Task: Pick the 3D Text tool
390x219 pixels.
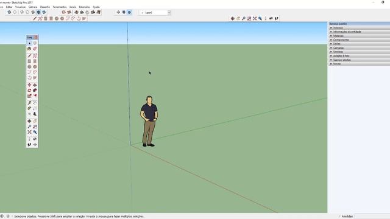Action: pos(35,114)
